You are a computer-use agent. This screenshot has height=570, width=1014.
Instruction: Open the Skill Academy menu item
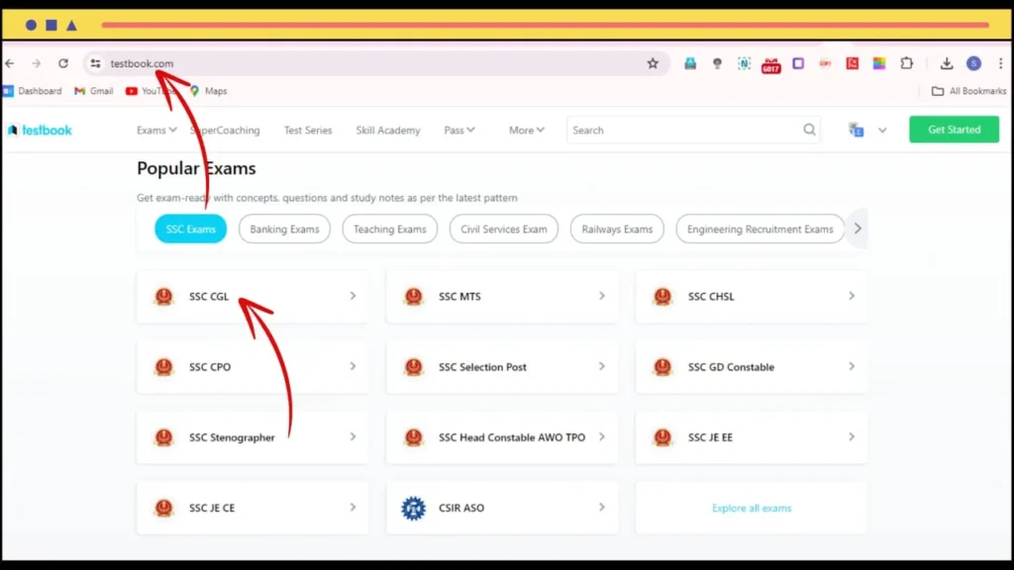click(388, 130)
